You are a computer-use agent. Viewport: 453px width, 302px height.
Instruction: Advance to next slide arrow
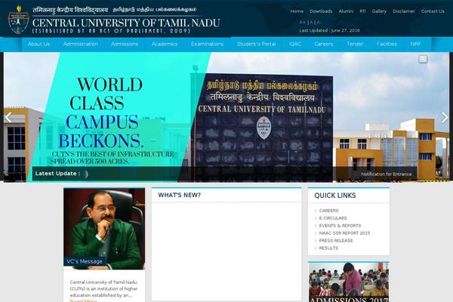click(445, 117)
